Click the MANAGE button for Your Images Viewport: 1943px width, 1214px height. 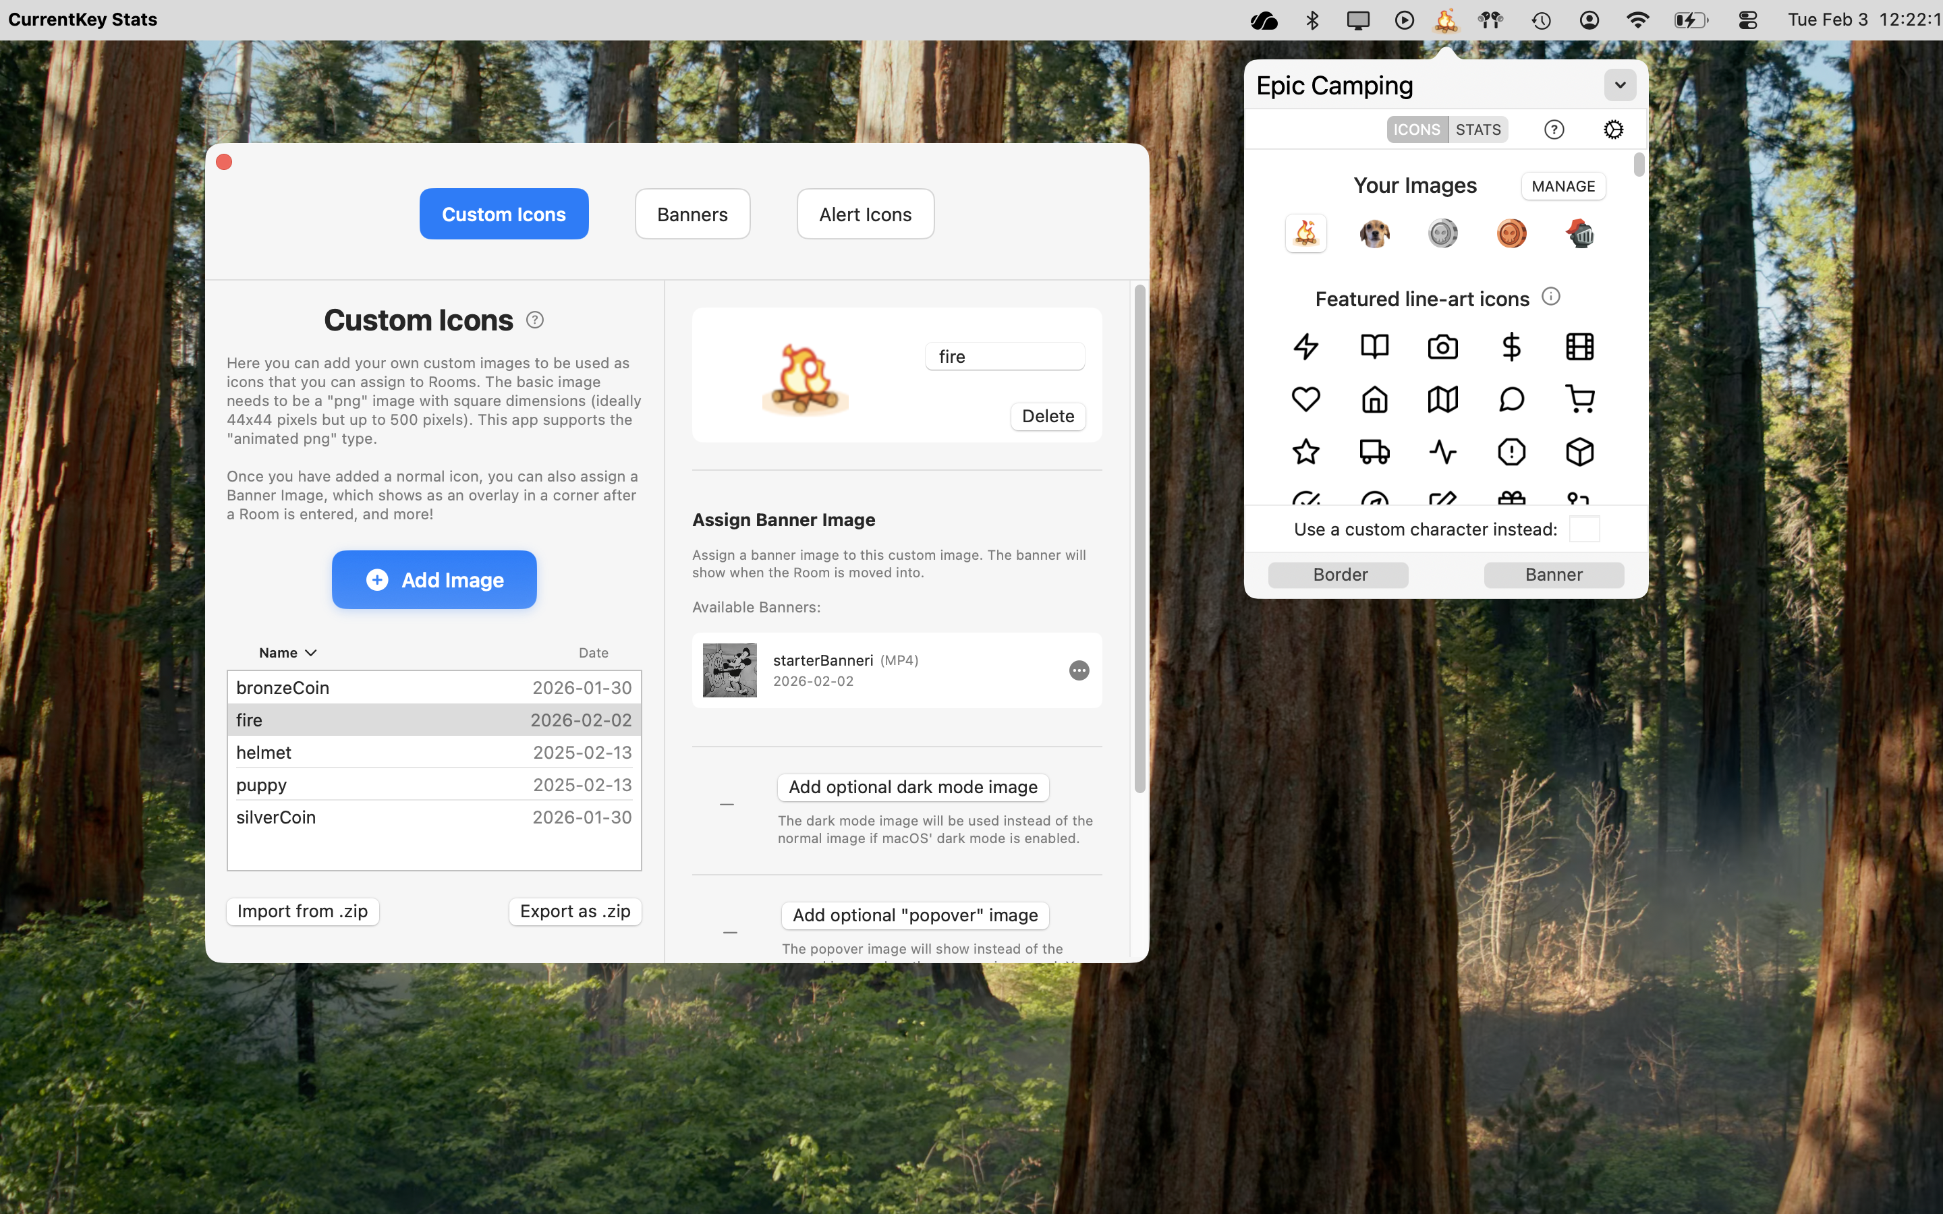tap(1562, 185)
